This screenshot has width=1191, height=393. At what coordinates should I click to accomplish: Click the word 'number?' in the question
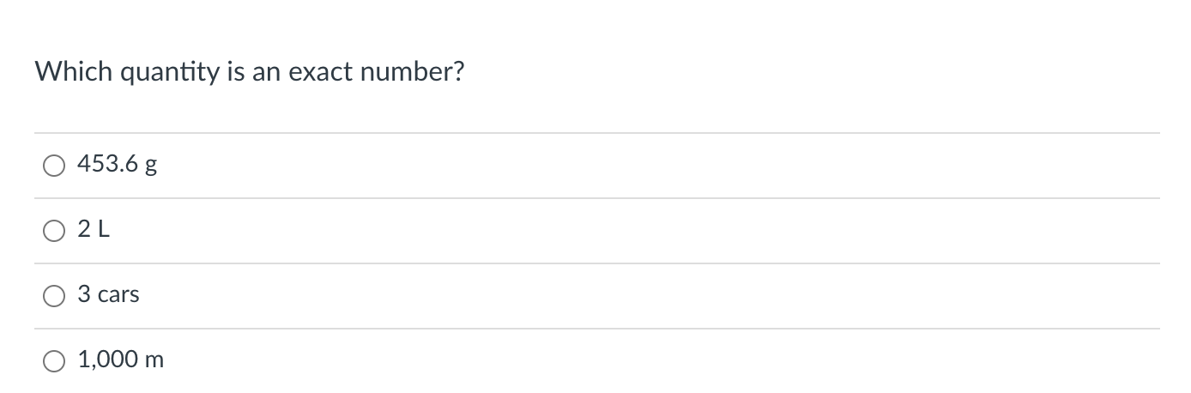click(x=412, y=71)
